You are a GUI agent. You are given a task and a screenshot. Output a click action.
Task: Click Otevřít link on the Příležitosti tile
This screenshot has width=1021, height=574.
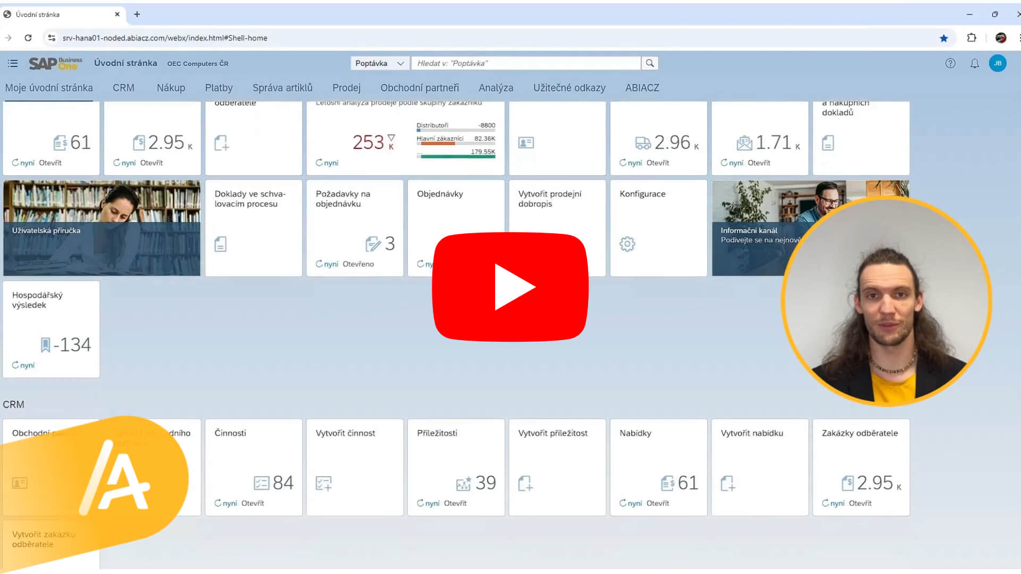point(455,503)
